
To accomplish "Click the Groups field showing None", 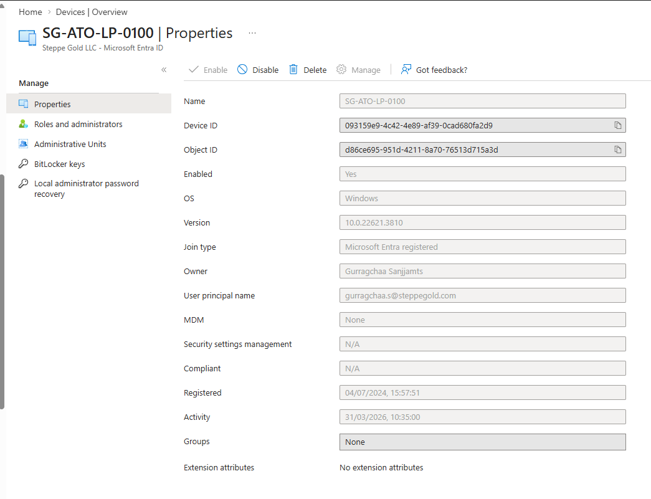I will tap(483, 442).
